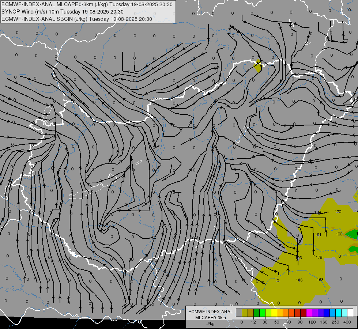Click the legend tick label 50

pyautogui.click(x=277, y=322)
